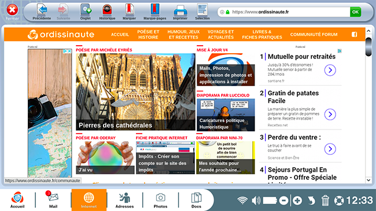Click the red Fermer close button

coord(12,12)
